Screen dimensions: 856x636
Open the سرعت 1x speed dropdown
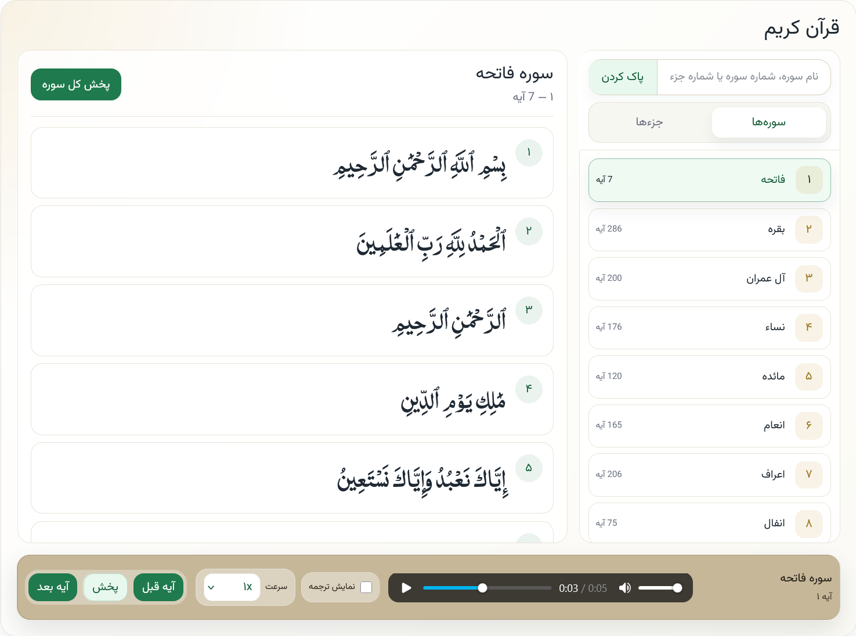click(232, 587)
